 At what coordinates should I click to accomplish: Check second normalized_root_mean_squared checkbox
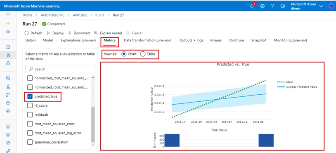(x=30, y=87)
